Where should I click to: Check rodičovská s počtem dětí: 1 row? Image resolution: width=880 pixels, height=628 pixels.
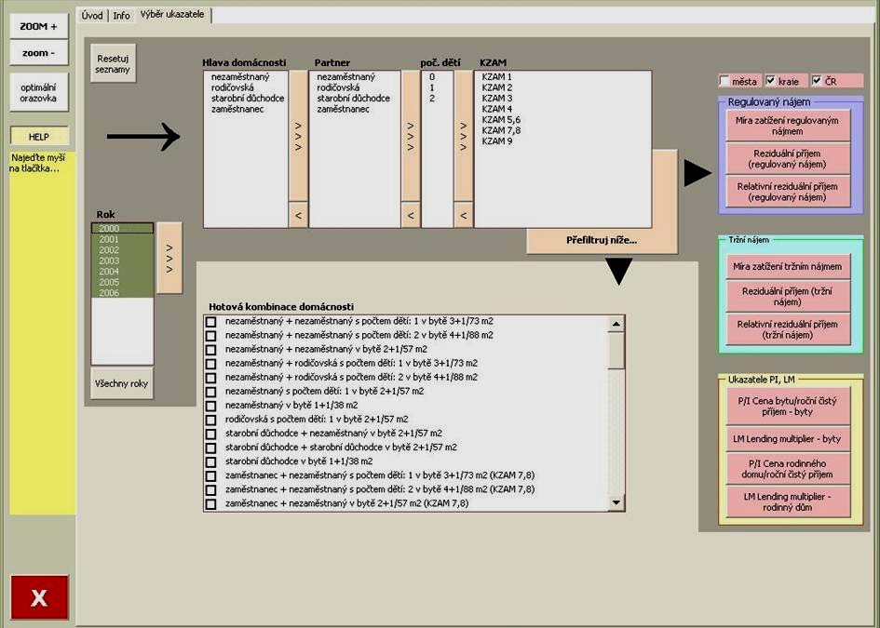pyautogui.click(x=211, y=420)
